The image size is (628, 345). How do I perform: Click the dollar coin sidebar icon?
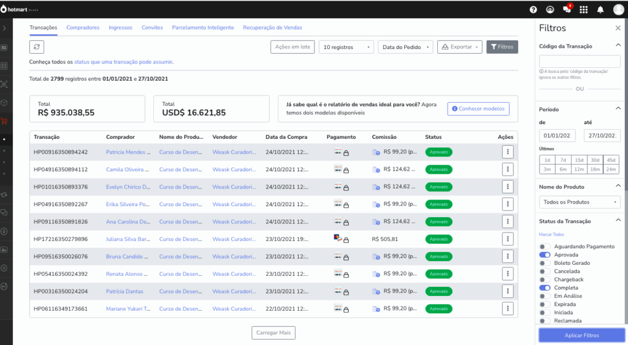tap(4, 231)
